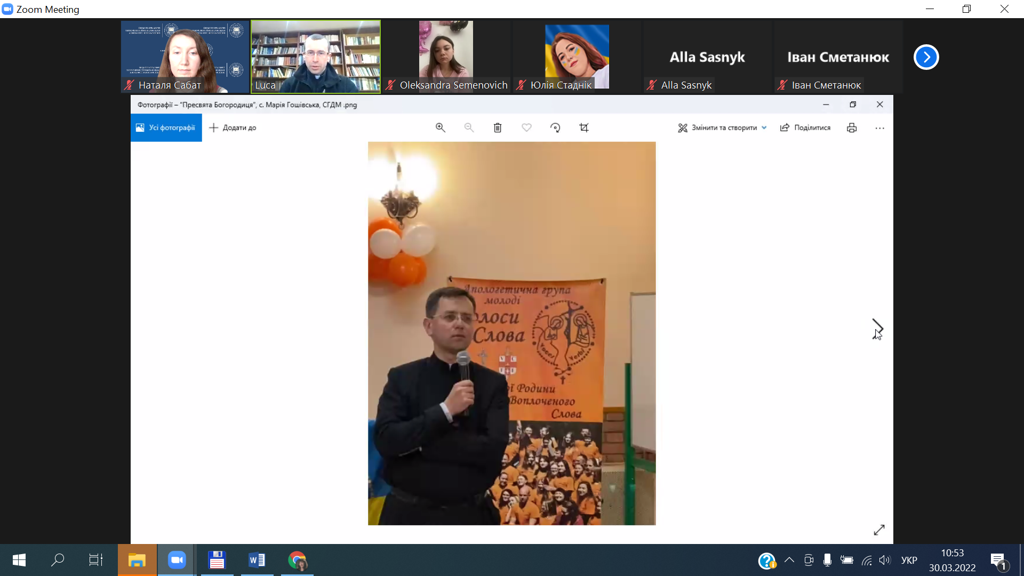The width and height of the screenshot is (1024, 576).
Task: Toggle the УКР language indicator
Action: [909, 560]
